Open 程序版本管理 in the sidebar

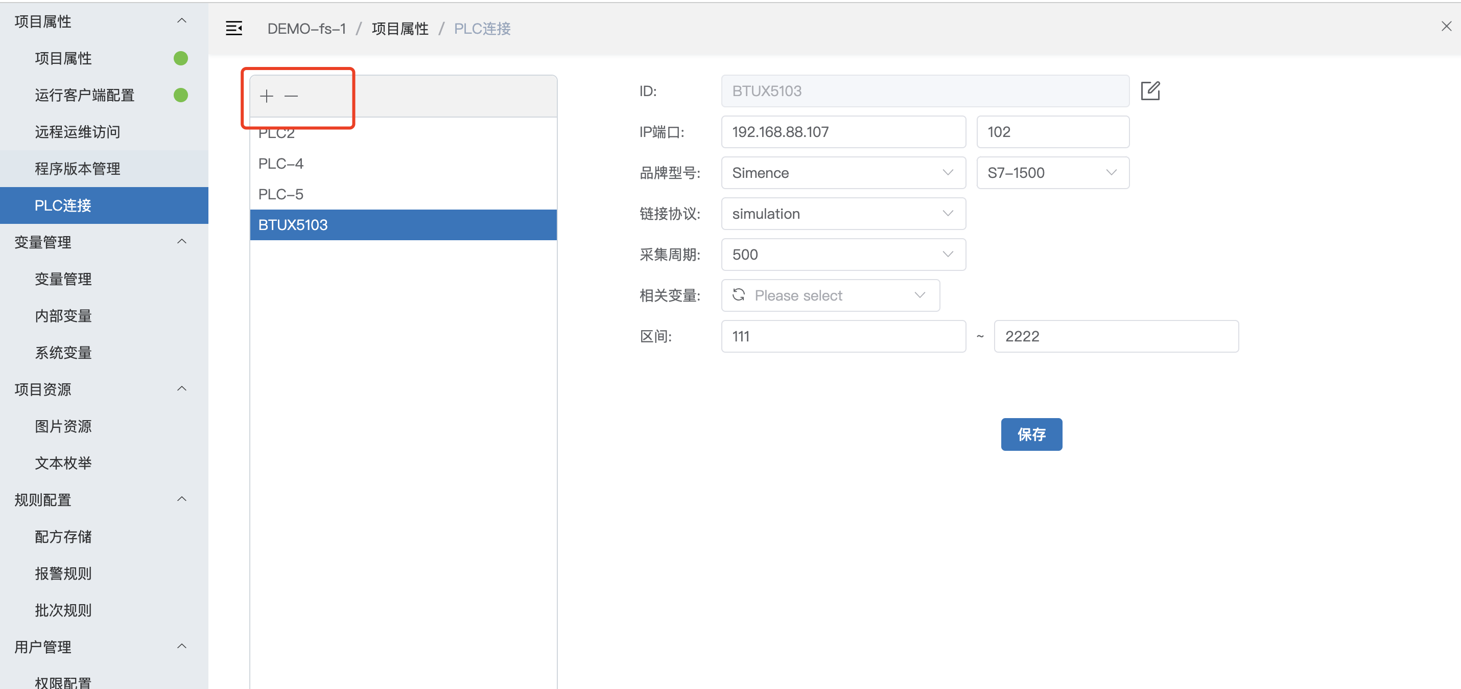click(77, 169)
